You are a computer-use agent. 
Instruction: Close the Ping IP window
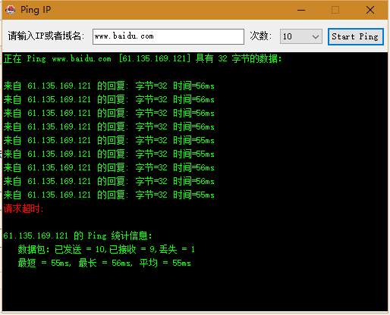[x=370, y=11]
